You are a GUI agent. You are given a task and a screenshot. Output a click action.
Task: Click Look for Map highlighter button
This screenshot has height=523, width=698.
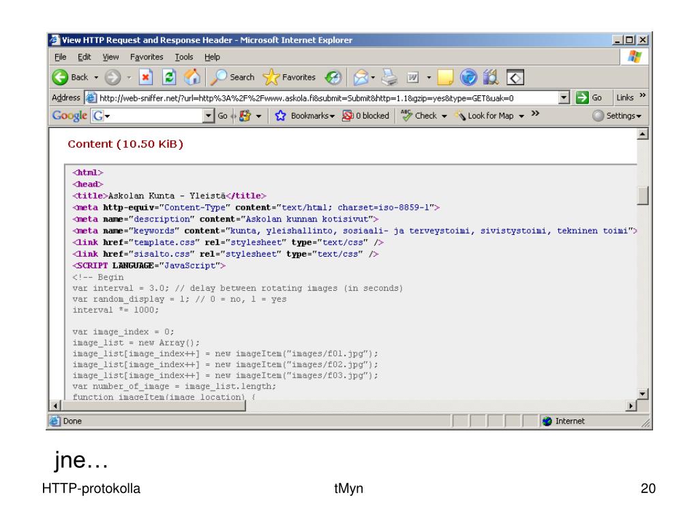[x=485, y=116]
